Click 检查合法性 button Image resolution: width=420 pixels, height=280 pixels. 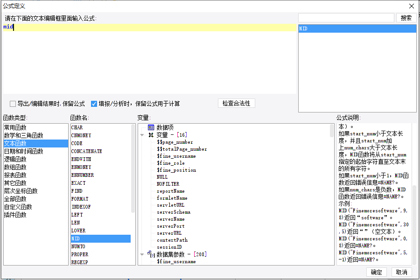pyautogui.click(x=236, y=104)
